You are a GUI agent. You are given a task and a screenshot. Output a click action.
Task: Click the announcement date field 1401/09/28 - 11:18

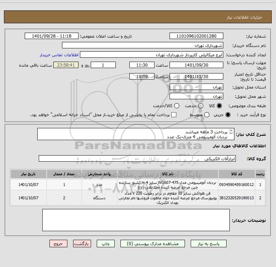pyautogui.click(x=52, y=36)
